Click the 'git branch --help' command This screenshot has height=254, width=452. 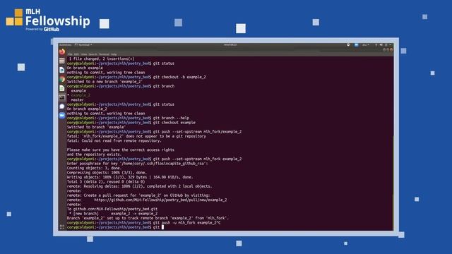point(171,118)
